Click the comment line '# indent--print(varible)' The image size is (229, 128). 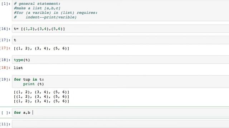coord(45,17)
